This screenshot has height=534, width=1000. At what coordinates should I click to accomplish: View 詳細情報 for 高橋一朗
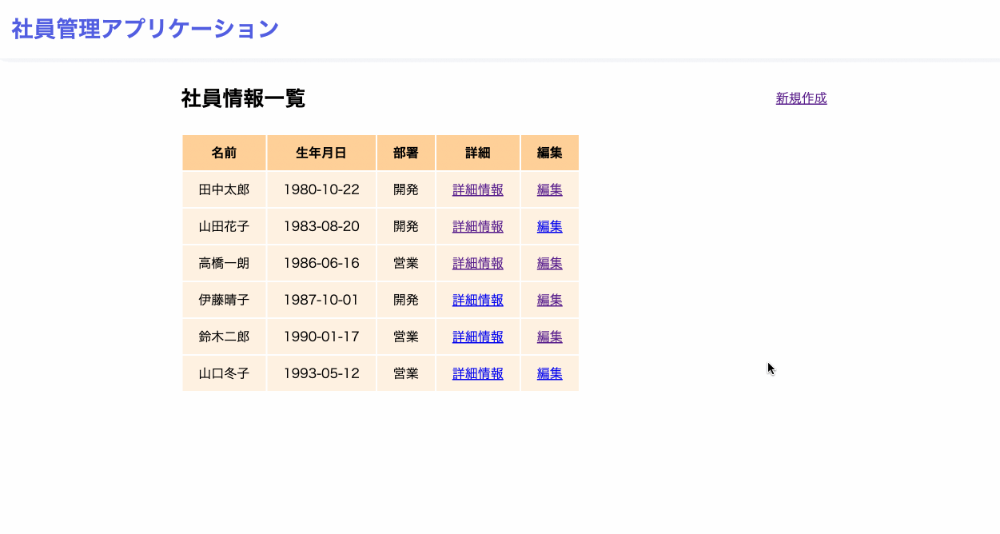click(477, 263)
